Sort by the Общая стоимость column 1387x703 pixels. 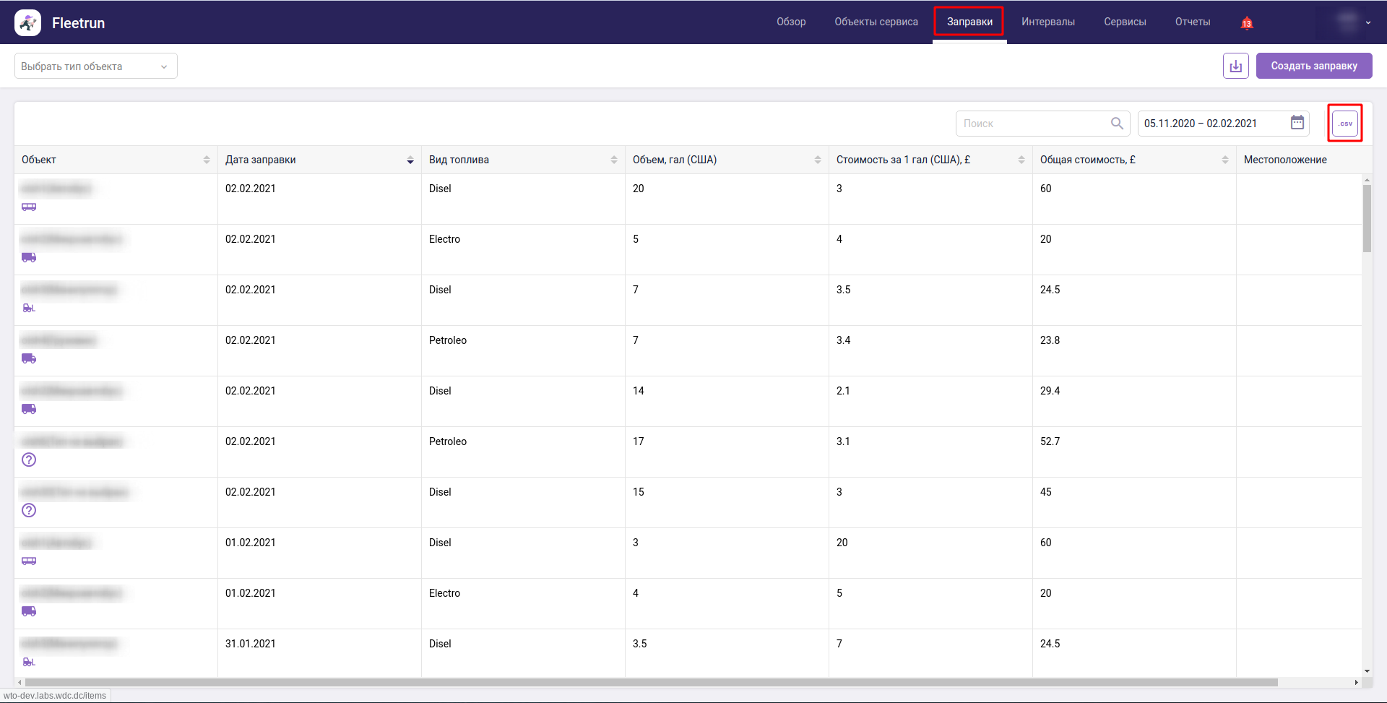click(1224, 160)
